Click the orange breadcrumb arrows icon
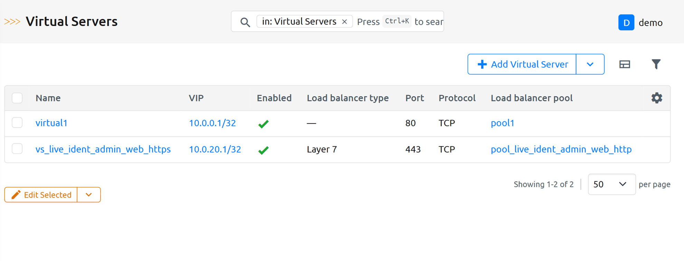 [x=12, y=22]
